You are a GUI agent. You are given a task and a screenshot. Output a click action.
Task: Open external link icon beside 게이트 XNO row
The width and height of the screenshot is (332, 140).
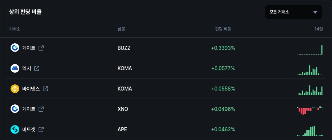[x=41, y=109]
